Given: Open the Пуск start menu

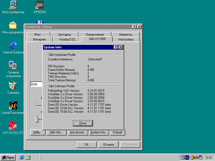Looking at the screenshot, I should tap(8, 158).
